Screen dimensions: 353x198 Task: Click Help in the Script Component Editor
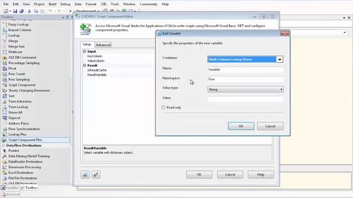click(x=261, y=174)
